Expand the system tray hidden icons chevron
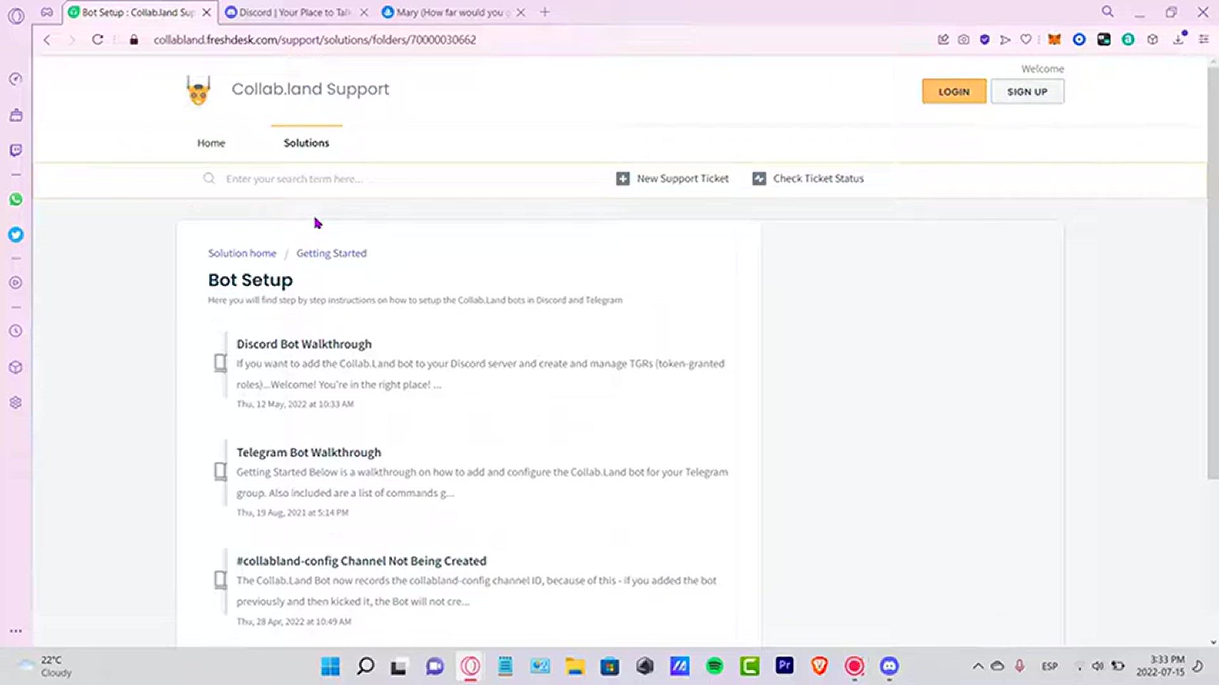This screenshot has height=685, width=1219. click(x=978, y=666)
